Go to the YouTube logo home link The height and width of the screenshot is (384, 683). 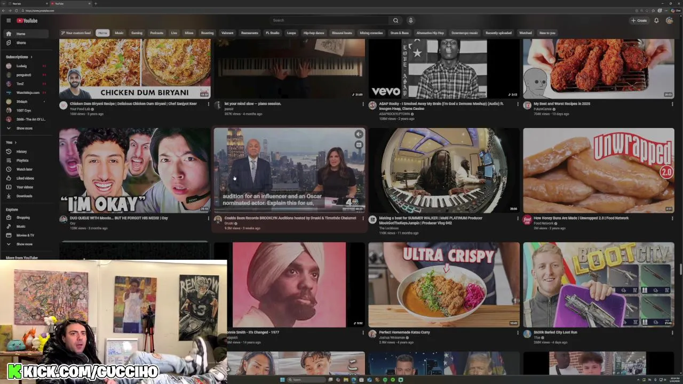point(27,21)
